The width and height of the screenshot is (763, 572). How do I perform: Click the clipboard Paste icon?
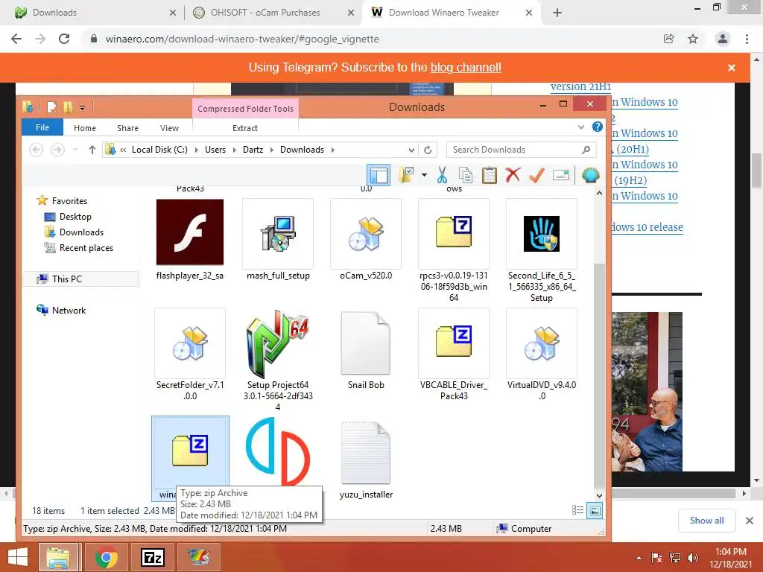click(x=489, y=175)
